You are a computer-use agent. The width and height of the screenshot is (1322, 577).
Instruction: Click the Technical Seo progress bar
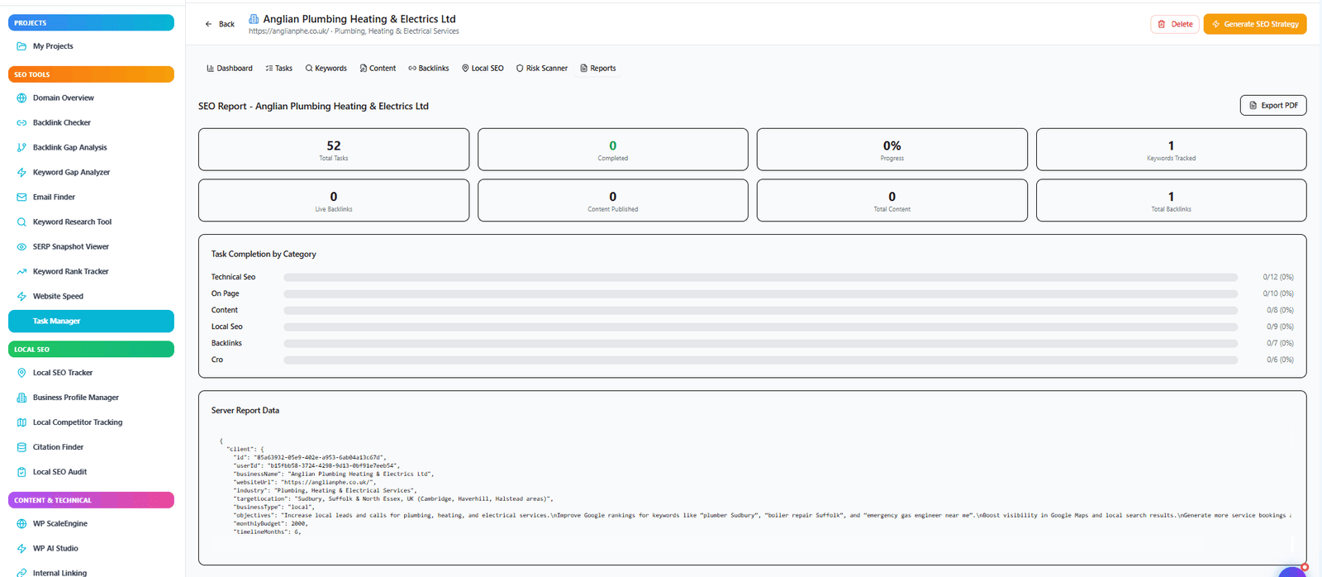(x=760, y=278)
